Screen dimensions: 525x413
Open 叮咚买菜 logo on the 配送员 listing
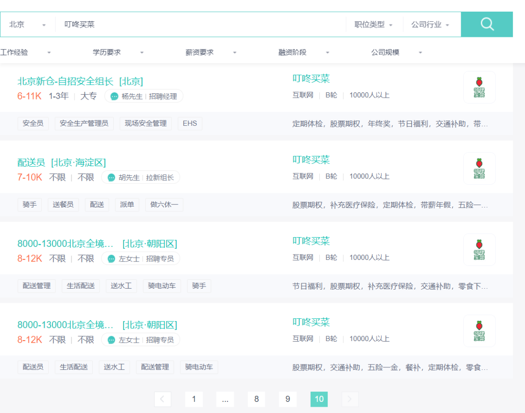click(x=479, y=169)
